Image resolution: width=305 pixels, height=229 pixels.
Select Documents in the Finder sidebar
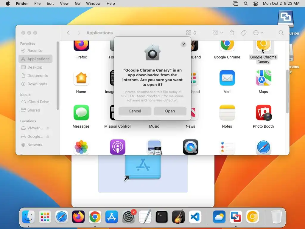pos(35,75)
